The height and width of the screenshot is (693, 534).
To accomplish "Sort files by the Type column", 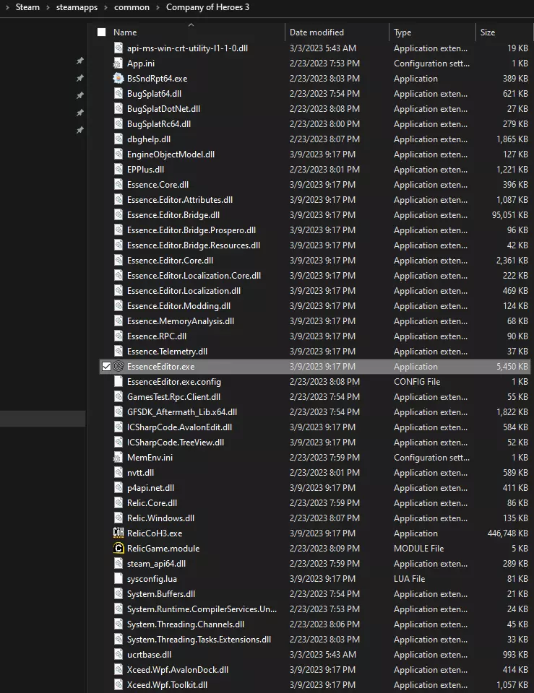I will (x=402, y=32).
